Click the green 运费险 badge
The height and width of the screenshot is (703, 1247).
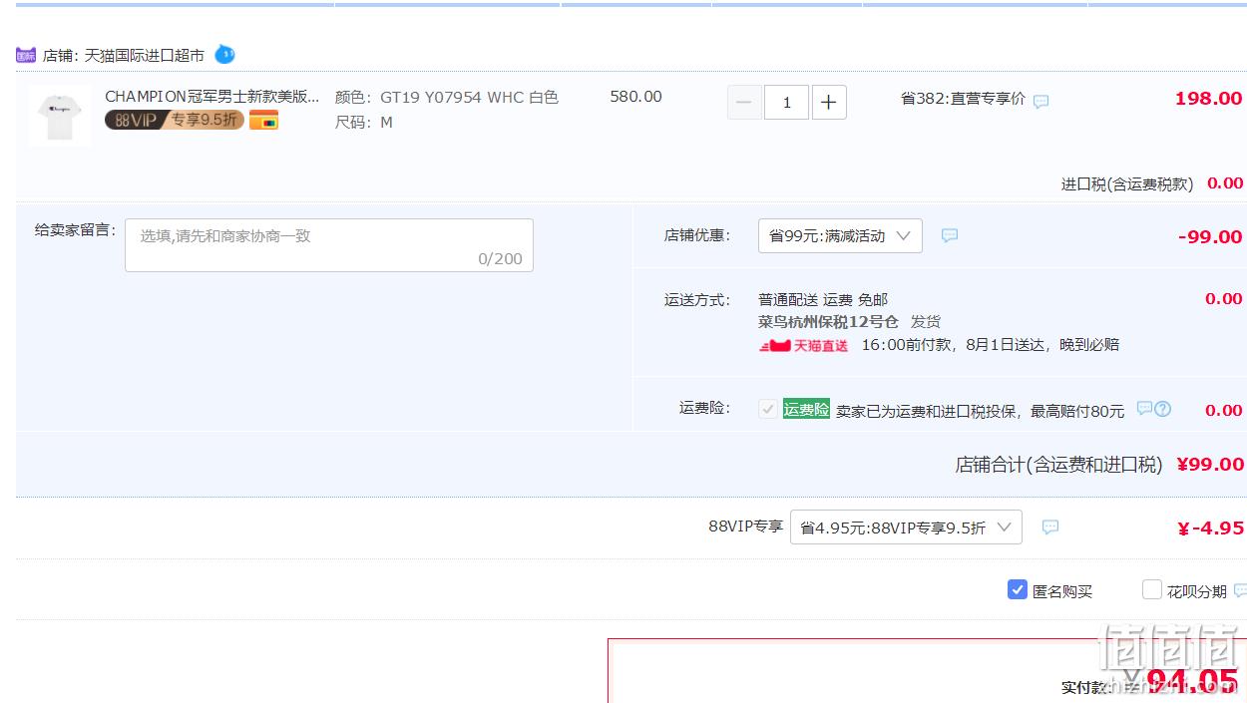coord(806,409)
